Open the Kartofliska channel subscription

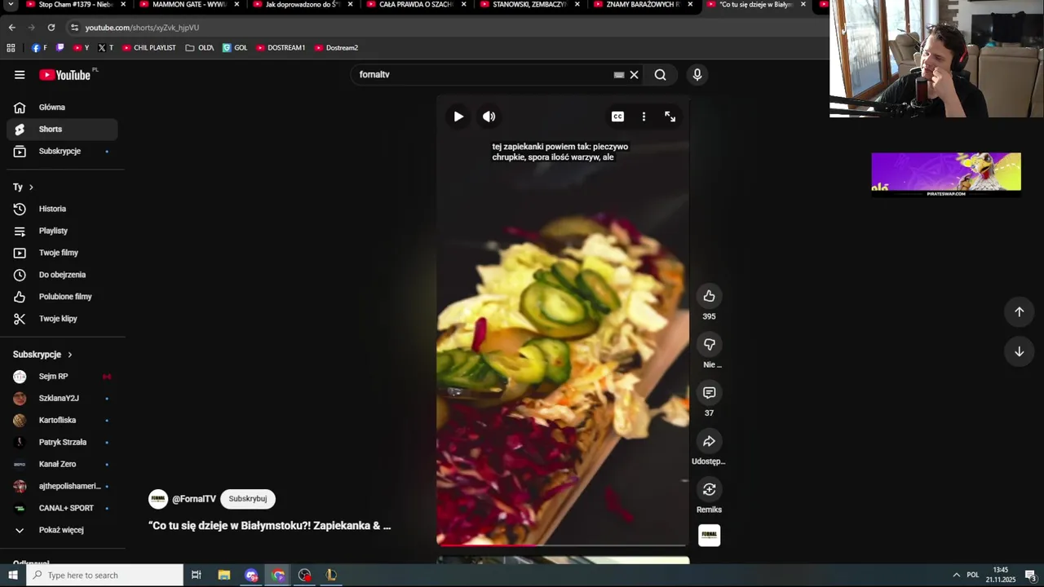click(x=62, y=420)
